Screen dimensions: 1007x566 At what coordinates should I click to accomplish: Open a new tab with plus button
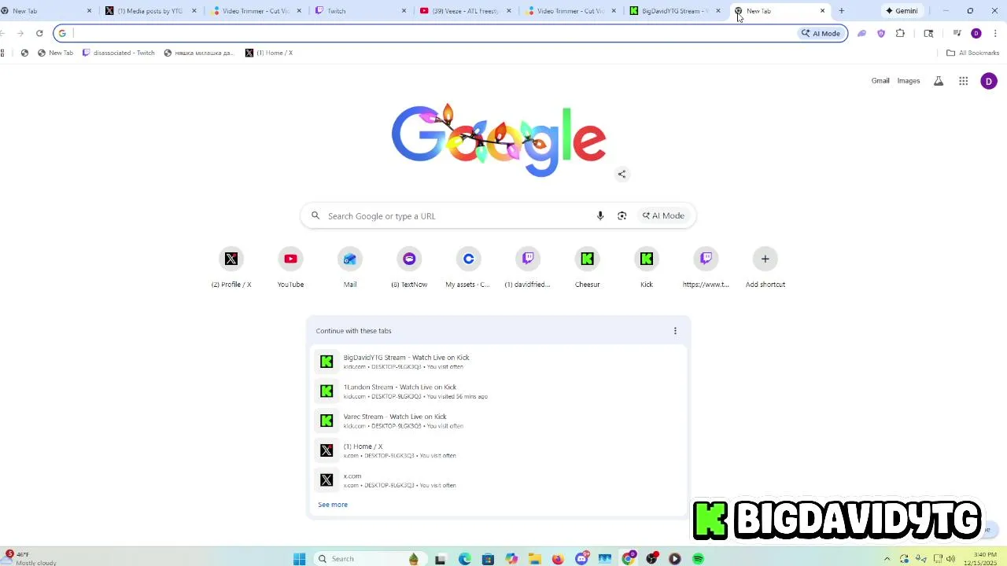[x=841, y=11]
